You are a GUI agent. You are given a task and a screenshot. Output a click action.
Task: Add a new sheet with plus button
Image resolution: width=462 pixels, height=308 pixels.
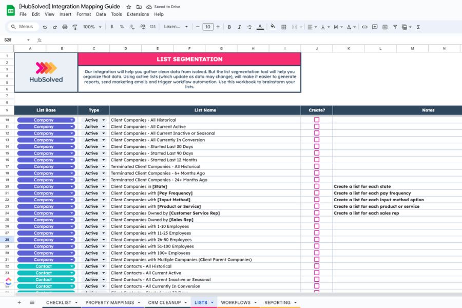[19, 302]
